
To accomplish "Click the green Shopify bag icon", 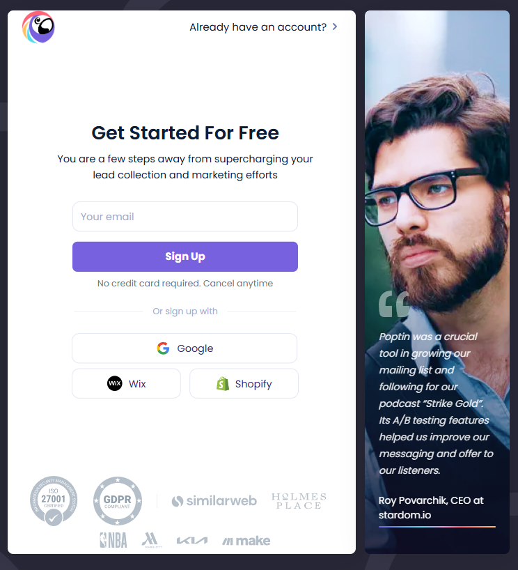I will [x=223, y=383].
